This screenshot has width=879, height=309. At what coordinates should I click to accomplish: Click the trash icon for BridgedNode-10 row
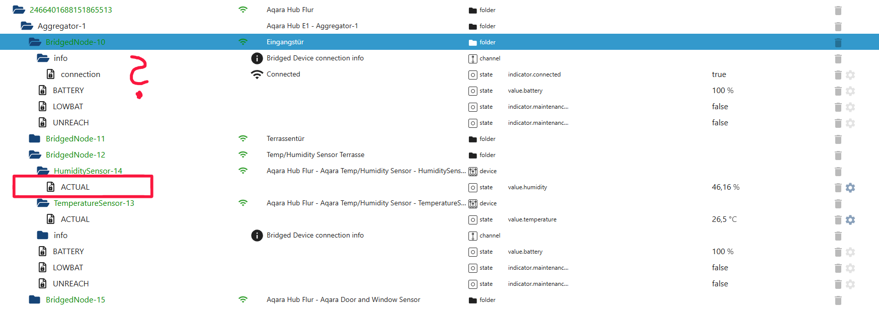tap(838, 42)
